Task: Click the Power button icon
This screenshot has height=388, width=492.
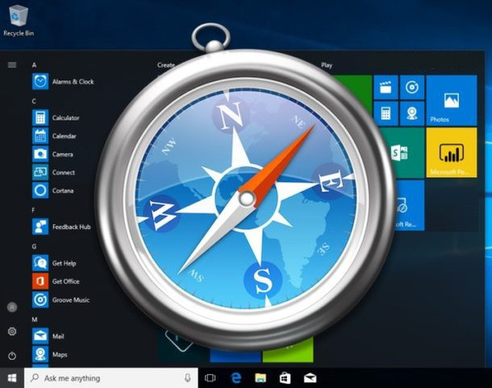Action: point(12,356)
